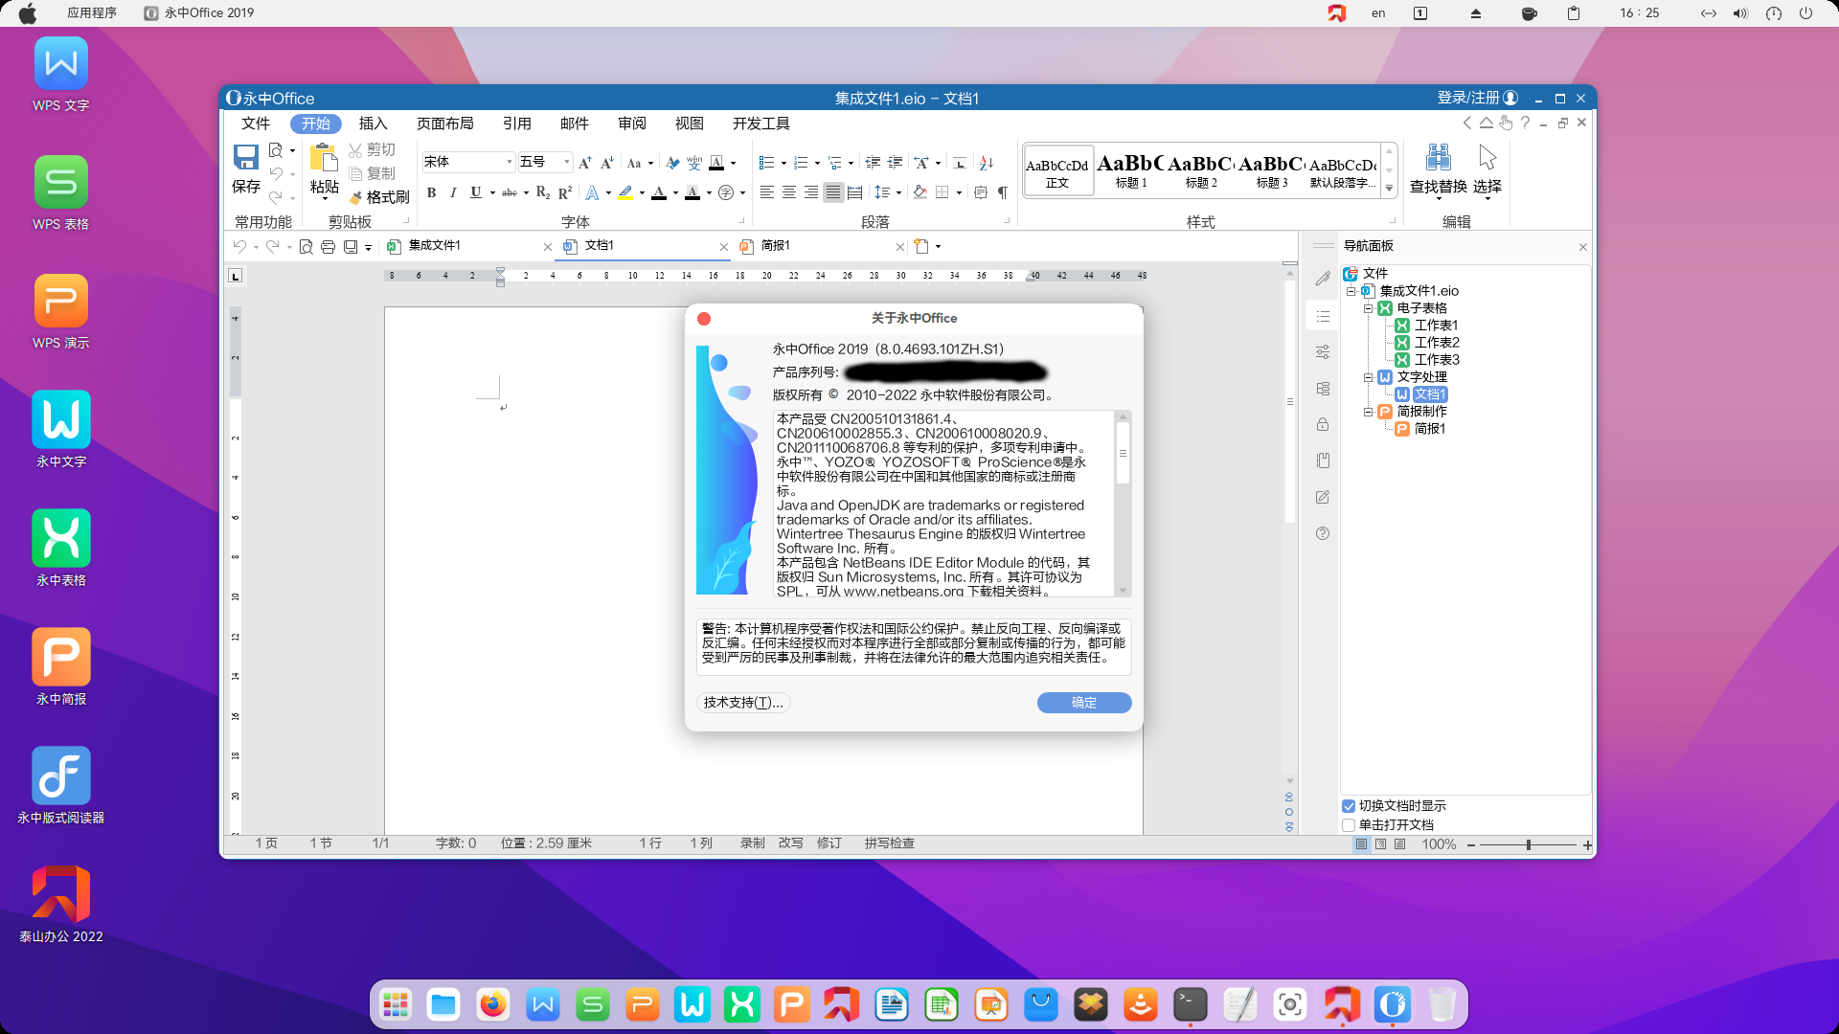Image resolution: width=1839 pixels, height=1034 pixels.
Task: Click the sort A-Z icon
Action: click(x=987, y=163)
